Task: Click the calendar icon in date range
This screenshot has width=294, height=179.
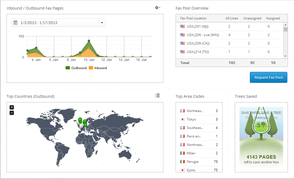Action: click(x=16, y=23)
